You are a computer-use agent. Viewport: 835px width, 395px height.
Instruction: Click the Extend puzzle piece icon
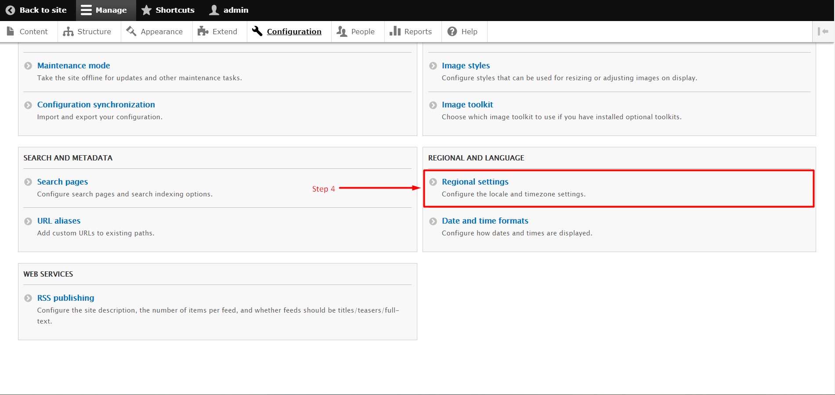203,31
